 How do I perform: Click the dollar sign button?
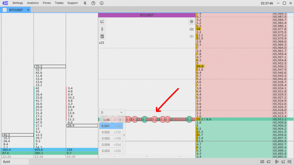coord(102,29)
